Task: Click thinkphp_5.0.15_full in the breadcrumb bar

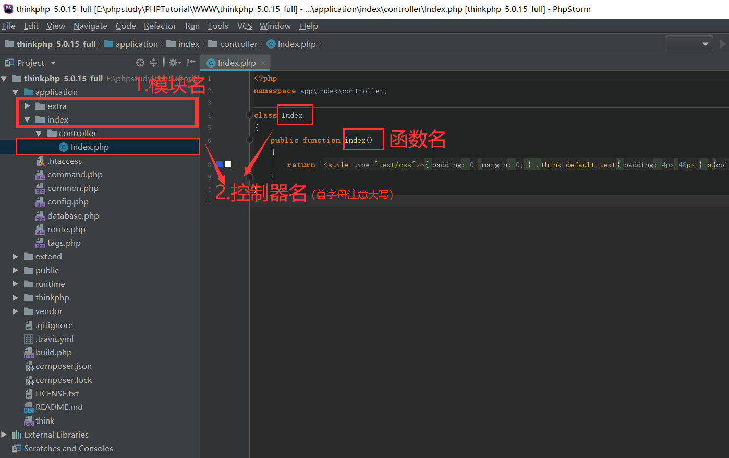Action: (x=51, y=44)
